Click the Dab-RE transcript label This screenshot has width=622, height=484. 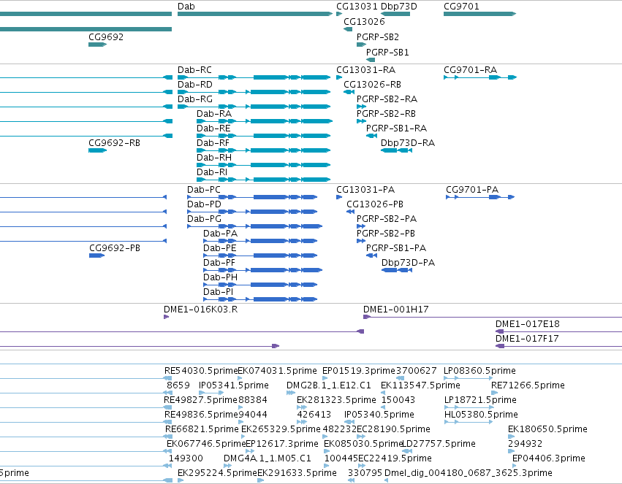(213, 128)
